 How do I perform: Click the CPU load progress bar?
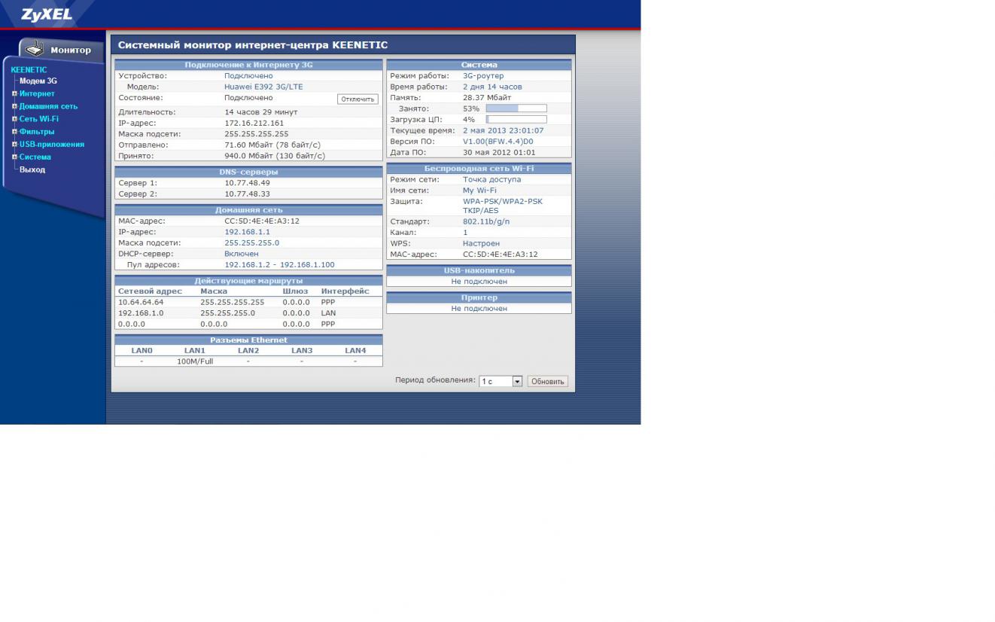coord(516,120)
